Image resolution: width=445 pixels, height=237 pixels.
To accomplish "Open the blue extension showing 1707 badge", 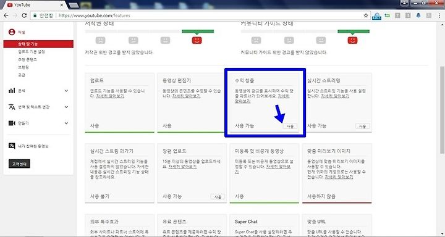I will [x=376, y=16].
